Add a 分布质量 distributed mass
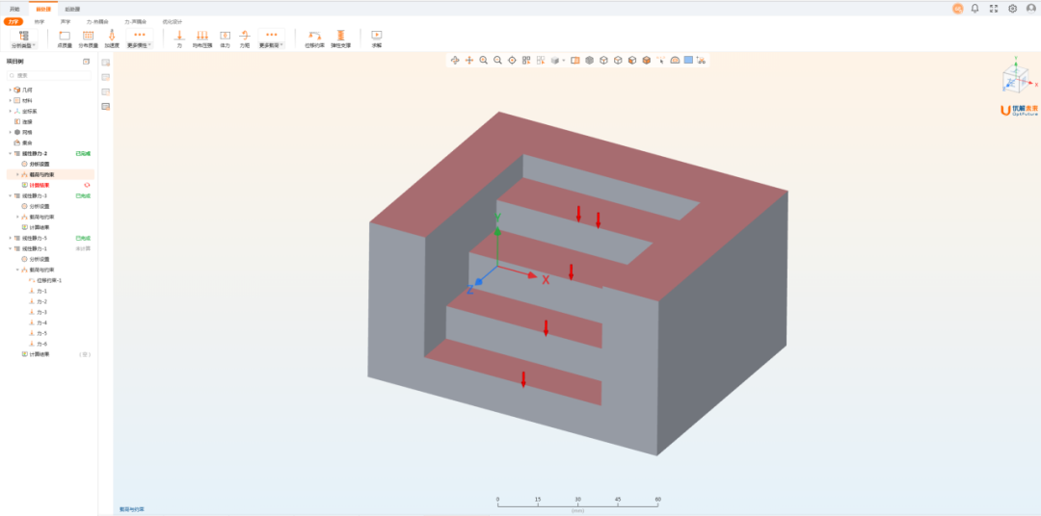Viewport: 1041px width, 516px height. 88,39
